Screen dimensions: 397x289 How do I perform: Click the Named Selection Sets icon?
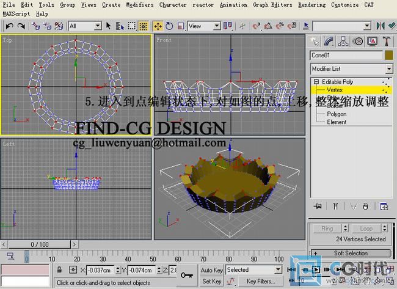click(x=306, y=26)
